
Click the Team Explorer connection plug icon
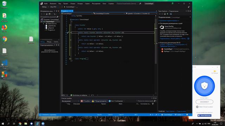pos(167,14)
